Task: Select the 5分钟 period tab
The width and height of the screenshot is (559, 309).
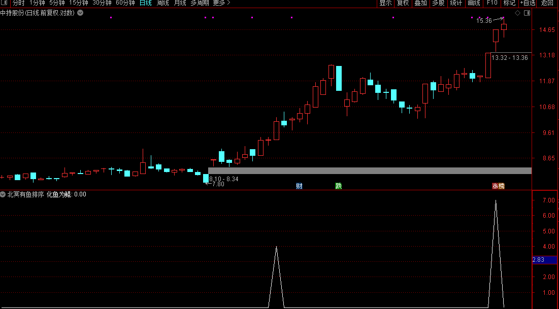Action: [57, 3]
